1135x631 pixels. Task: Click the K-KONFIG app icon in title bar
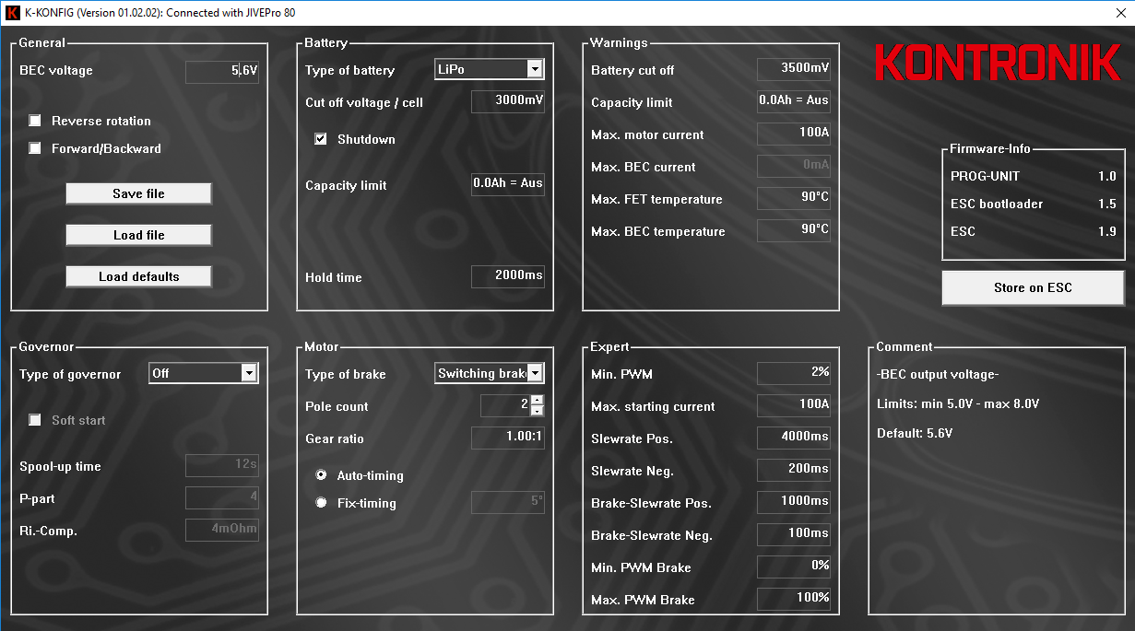pyautogui.click(x=12, y=13)
